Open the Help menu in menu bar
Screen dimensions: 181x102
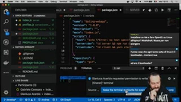(x=81, y=1)
